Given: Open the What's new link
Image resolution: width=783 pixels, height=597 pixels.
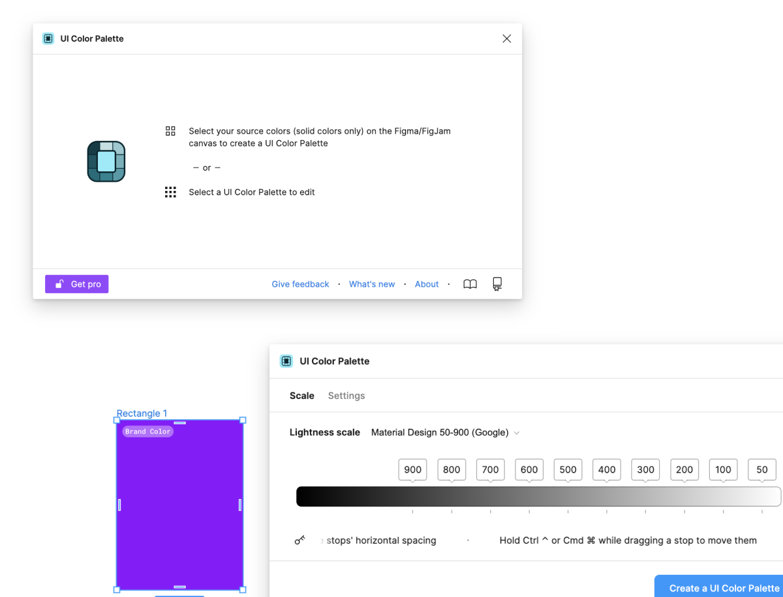Looking at the screenshot, I should [372, 284].
